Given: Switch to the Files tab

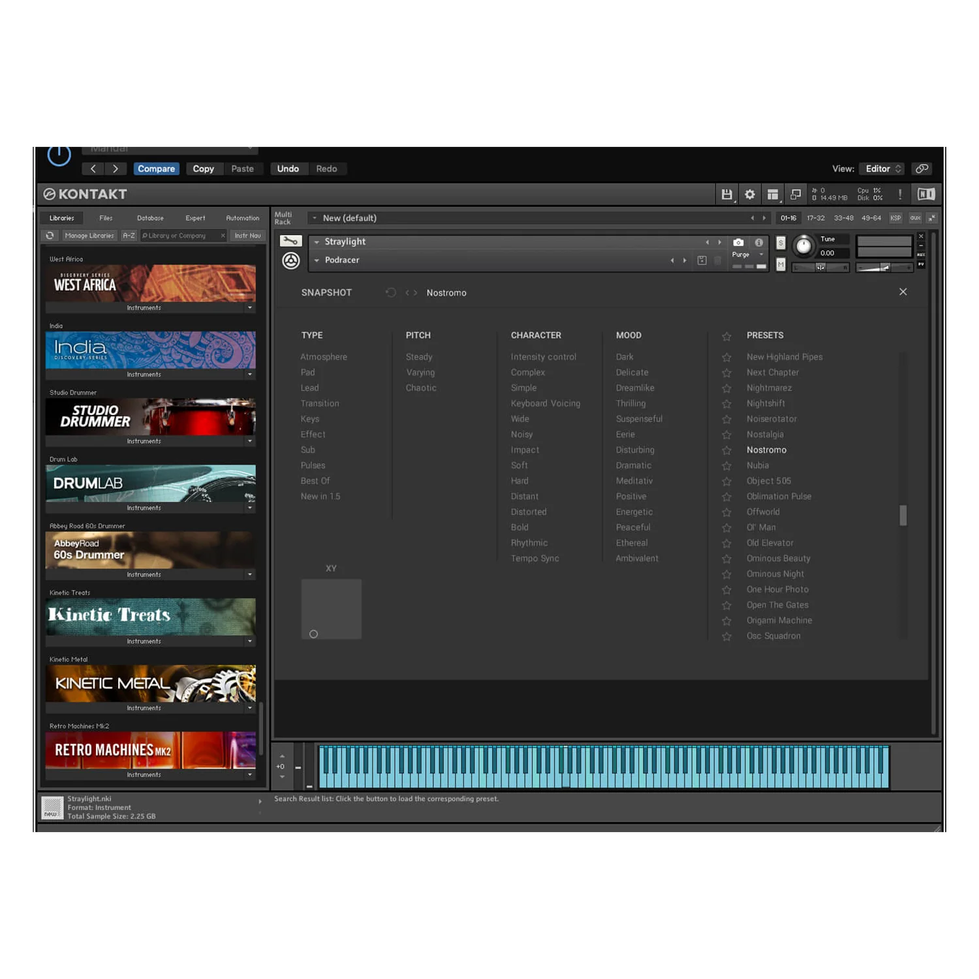Looking at the screenshot, I should [x=106, y=218].
